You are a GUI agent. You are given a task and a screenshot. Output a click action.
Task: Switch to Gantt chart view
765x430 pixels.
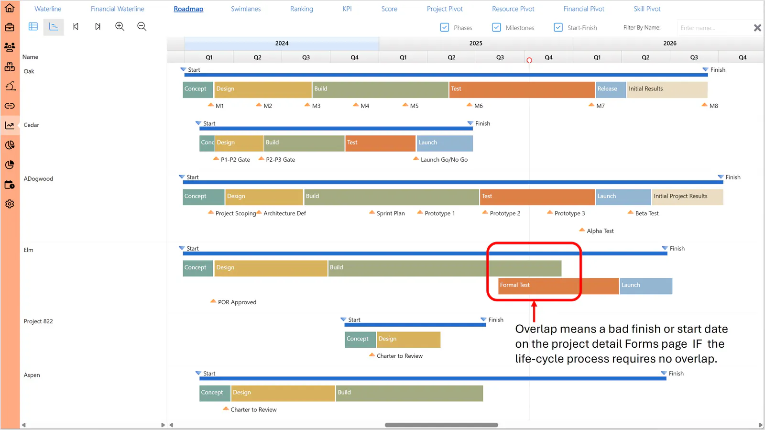[54, 27]
